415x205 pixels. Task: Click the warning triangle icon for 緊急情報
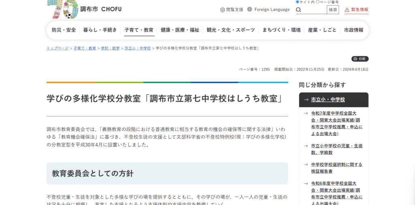pos(347,10)
